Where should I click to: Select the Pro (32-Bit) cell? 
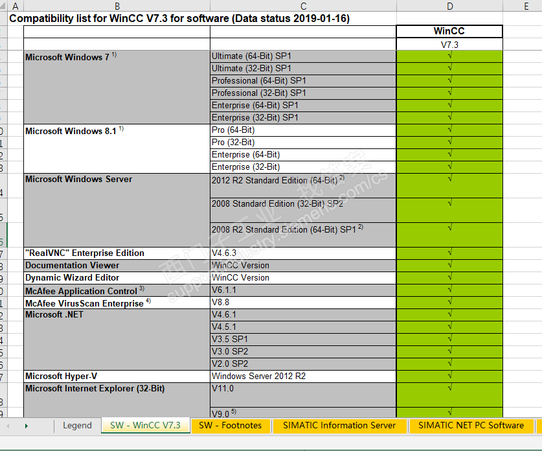(x=303, y=143)
